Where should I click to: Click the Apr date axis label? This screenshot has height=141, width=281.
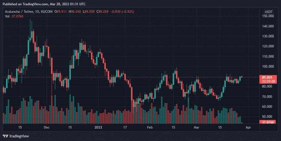[248, 128]
